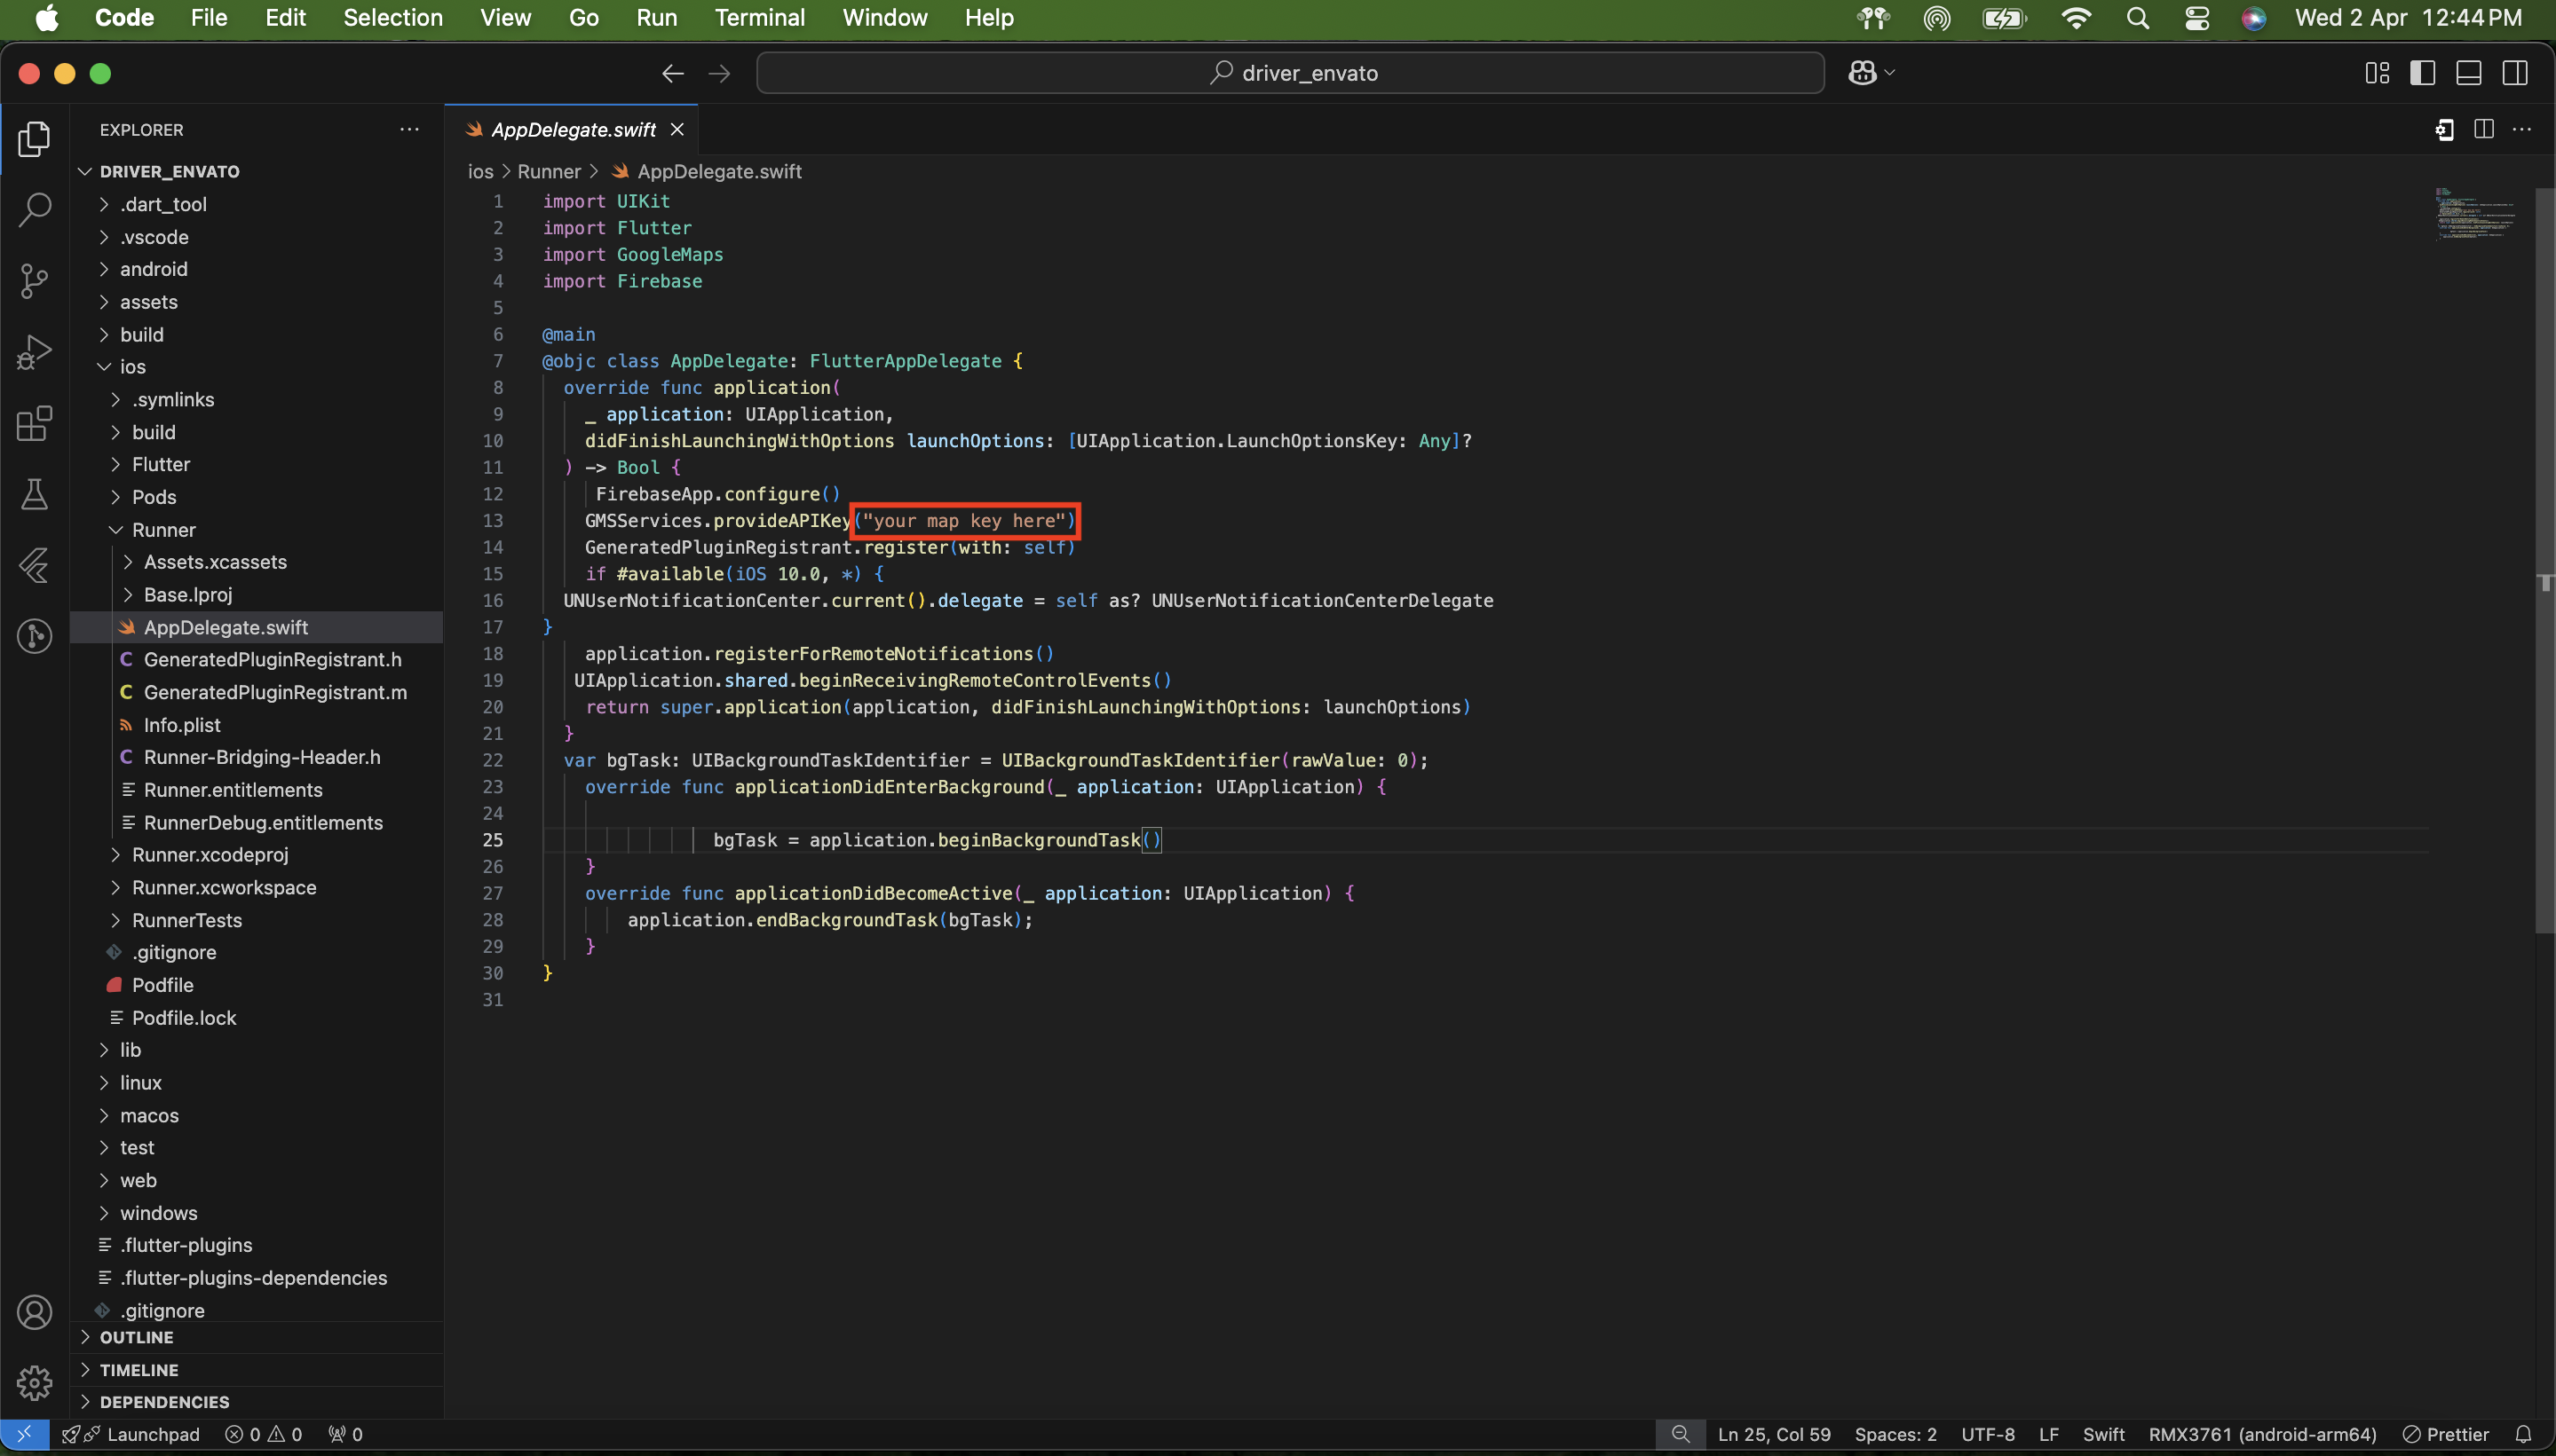Click the driver_envato command center search
2556x1456 pixels.
(x=1291, y=73)
